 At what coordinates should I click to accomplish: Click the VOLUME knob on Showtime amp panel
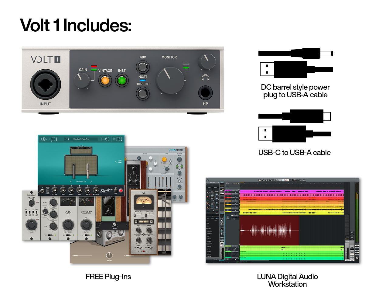pyautogui.click(x=55, y=190)
